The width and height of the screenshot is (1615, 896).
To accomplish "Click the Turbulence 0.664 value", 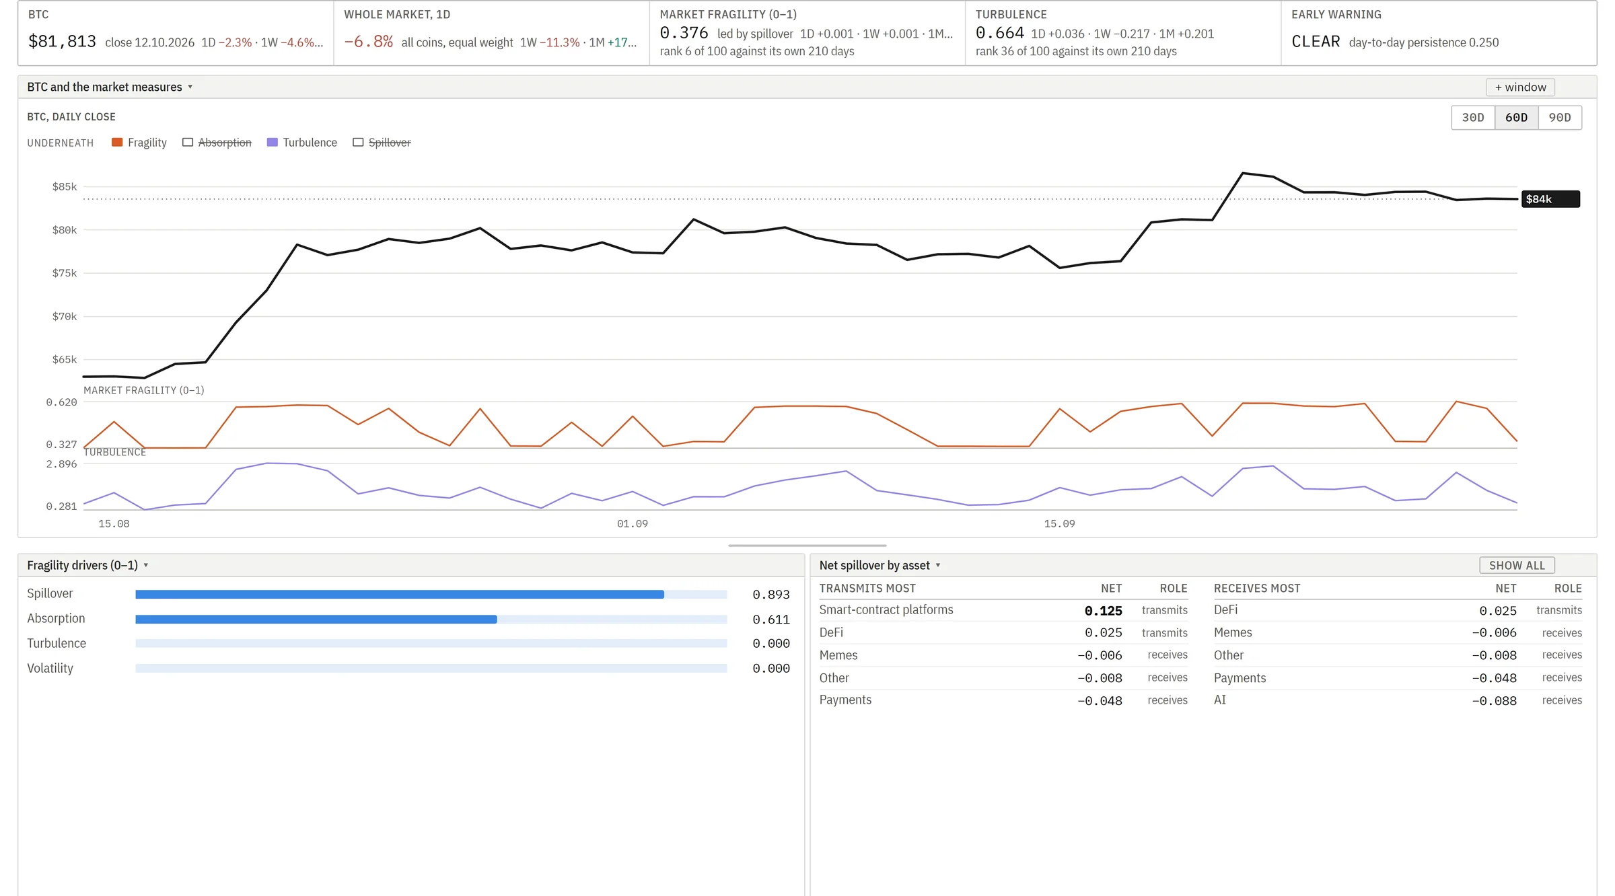I will [1000, 33].
